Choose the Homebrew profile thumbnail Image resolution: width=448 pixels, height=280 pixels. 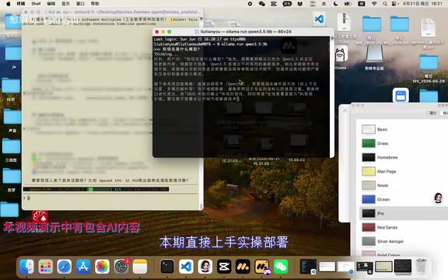(369, 157)
